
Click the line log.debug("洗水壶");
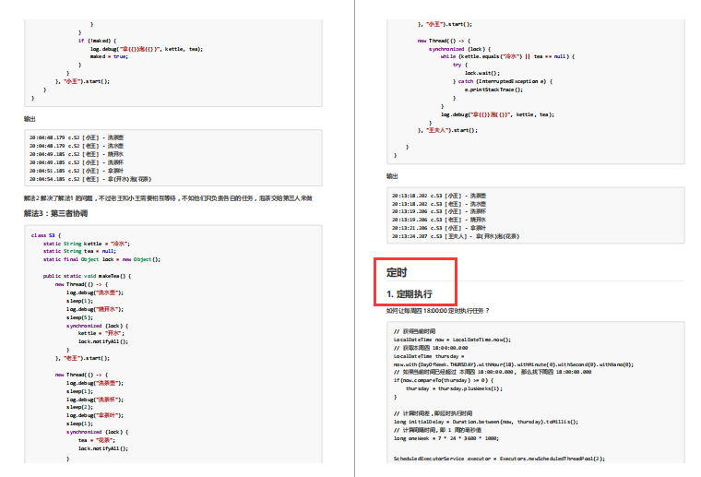tap(95, 292)
